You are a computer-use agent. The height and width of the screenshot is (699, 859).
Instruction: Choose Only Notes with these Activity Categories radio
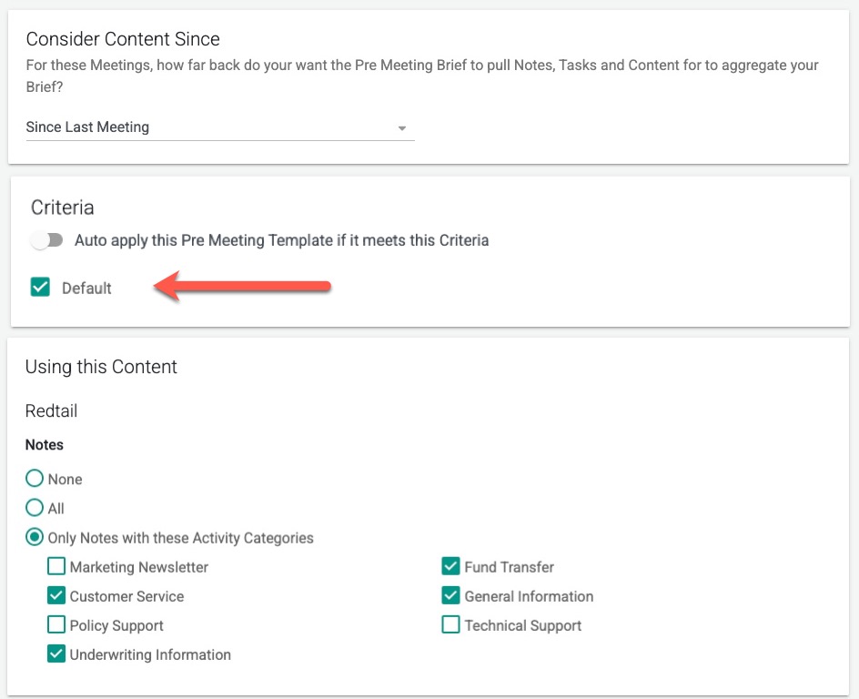point(35,537)
